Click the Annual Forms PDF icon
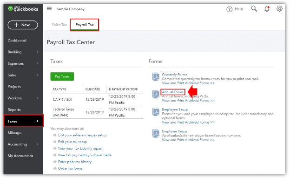290x179 pixels. coord(156,94)
